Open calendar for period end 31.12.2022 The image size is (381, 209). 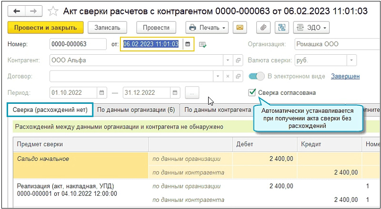point(175,92)
